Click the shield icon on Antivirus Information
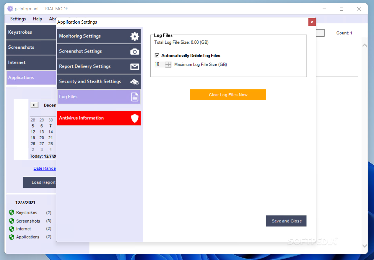 135,118
